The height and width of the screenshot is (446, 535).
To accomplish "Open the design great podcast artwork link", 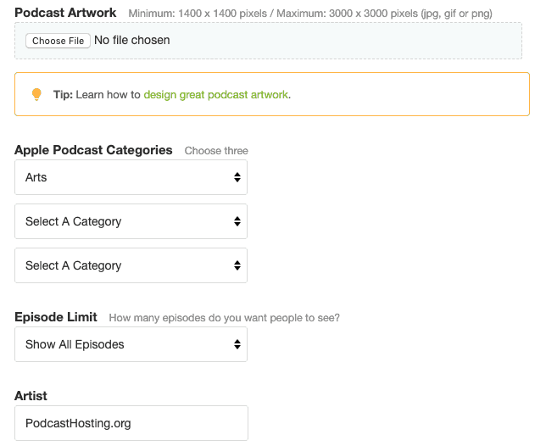I will 216,94.
